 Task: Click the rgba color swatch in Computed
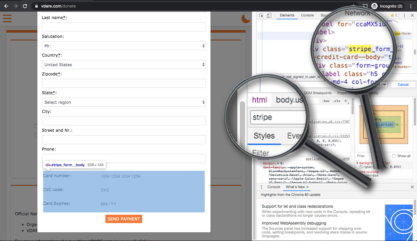point(361,167)
